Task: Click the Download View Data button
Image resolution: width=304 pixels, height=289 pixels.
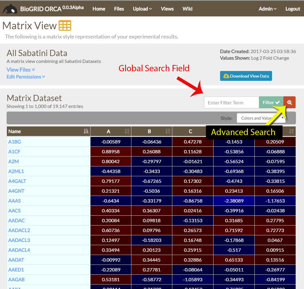Action: (246, 76)
